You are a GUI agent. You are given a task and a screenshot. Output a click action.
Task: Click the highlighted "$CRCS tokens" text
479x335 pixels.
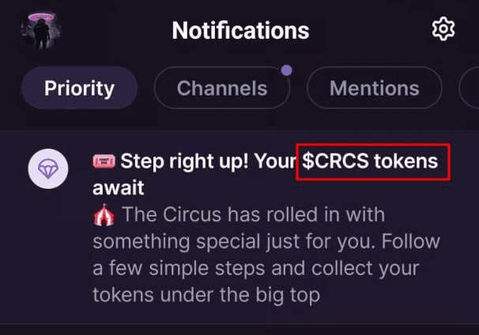(x=372, y=162)
